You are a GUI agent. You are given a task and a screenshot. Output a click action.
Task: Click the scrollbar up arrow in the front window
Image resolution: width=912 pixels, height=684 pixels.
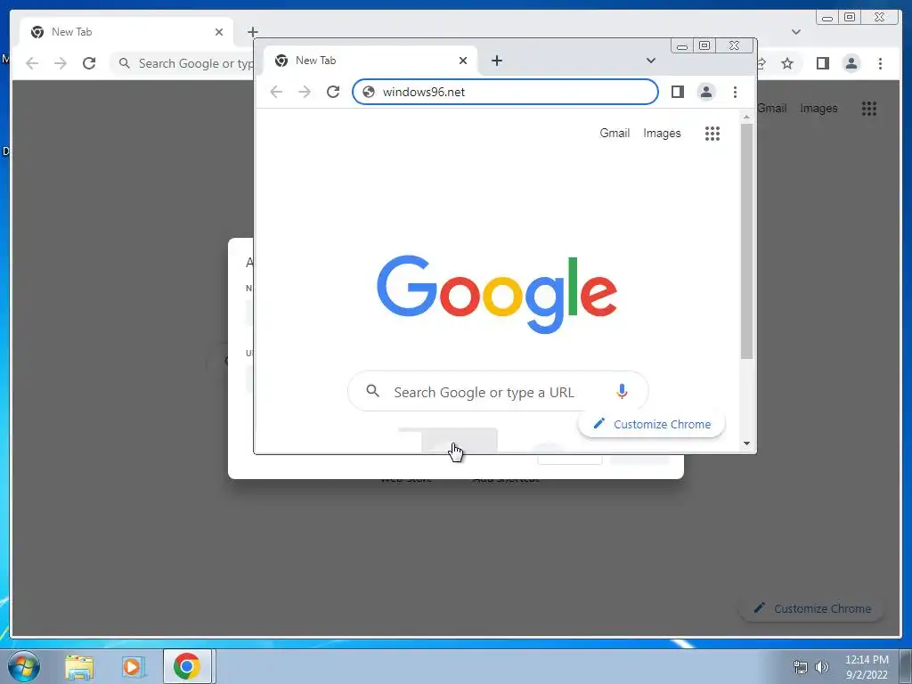[x=747, y=117]
